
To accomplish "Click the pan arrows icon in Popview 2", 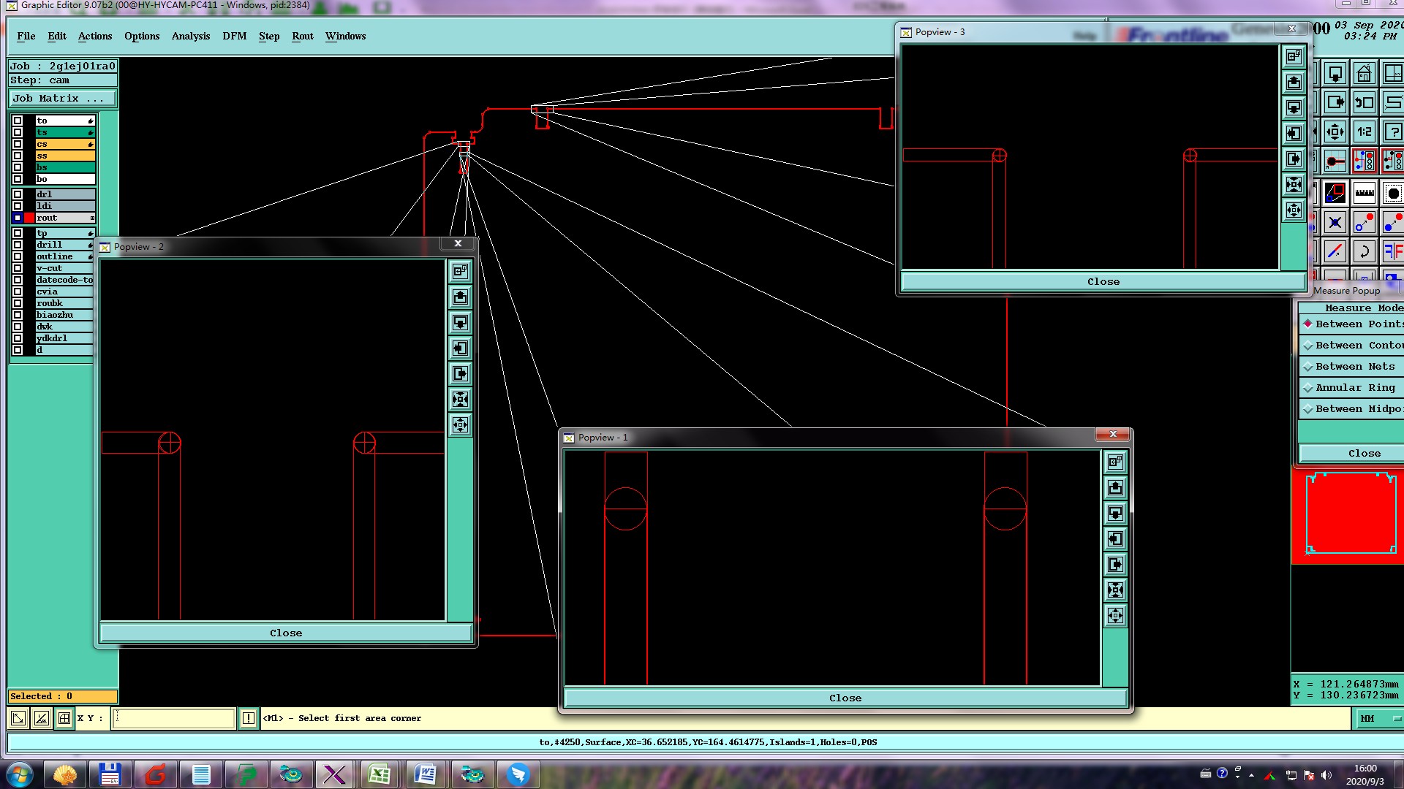I will pyautogui.click(x=460, y=425).
